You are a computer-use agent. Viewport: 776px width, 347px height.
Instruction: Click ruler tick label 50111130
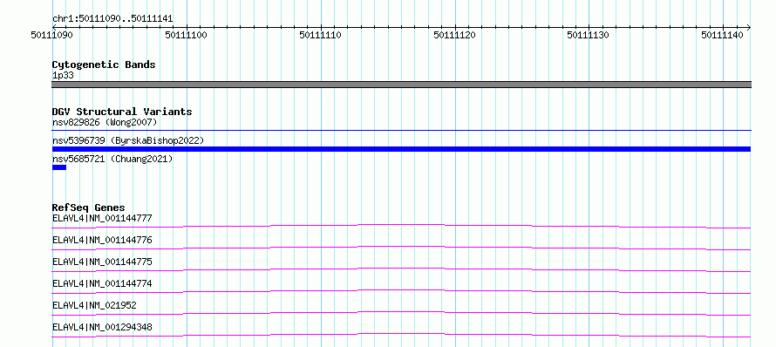[588, 35]
